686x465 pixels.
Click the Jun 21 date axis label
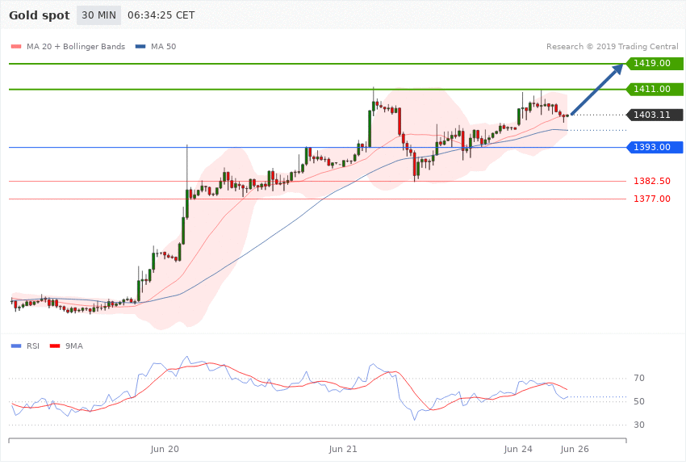click(343, 449)
